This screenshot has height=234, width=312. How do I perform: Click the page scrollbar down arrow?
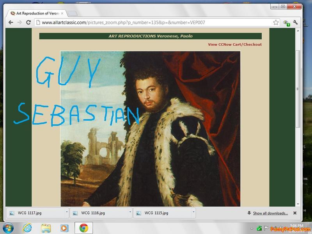298,204
